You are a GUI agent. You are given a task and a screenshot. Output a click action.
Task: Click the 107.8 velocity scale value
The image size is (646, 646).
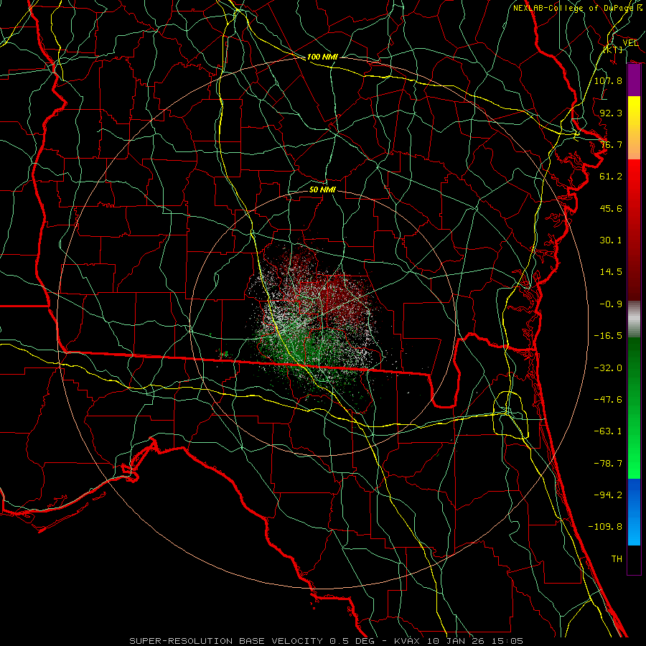click(608, 80)
